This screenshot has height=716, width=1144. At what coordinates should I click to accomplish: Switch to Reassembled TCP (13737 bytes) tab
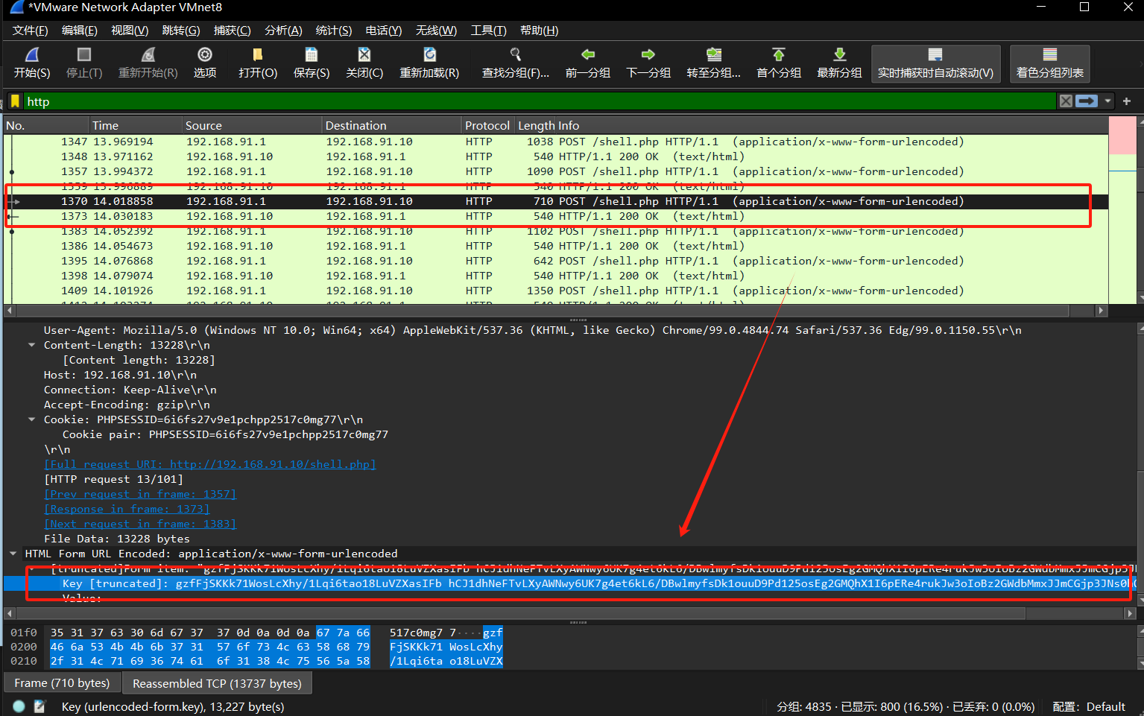(x=217, y=683)
